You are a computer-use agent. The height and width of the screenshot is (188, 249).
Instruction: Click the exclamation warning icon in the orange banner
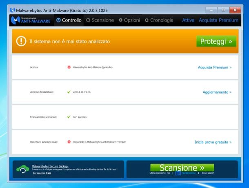pos(21,41)
